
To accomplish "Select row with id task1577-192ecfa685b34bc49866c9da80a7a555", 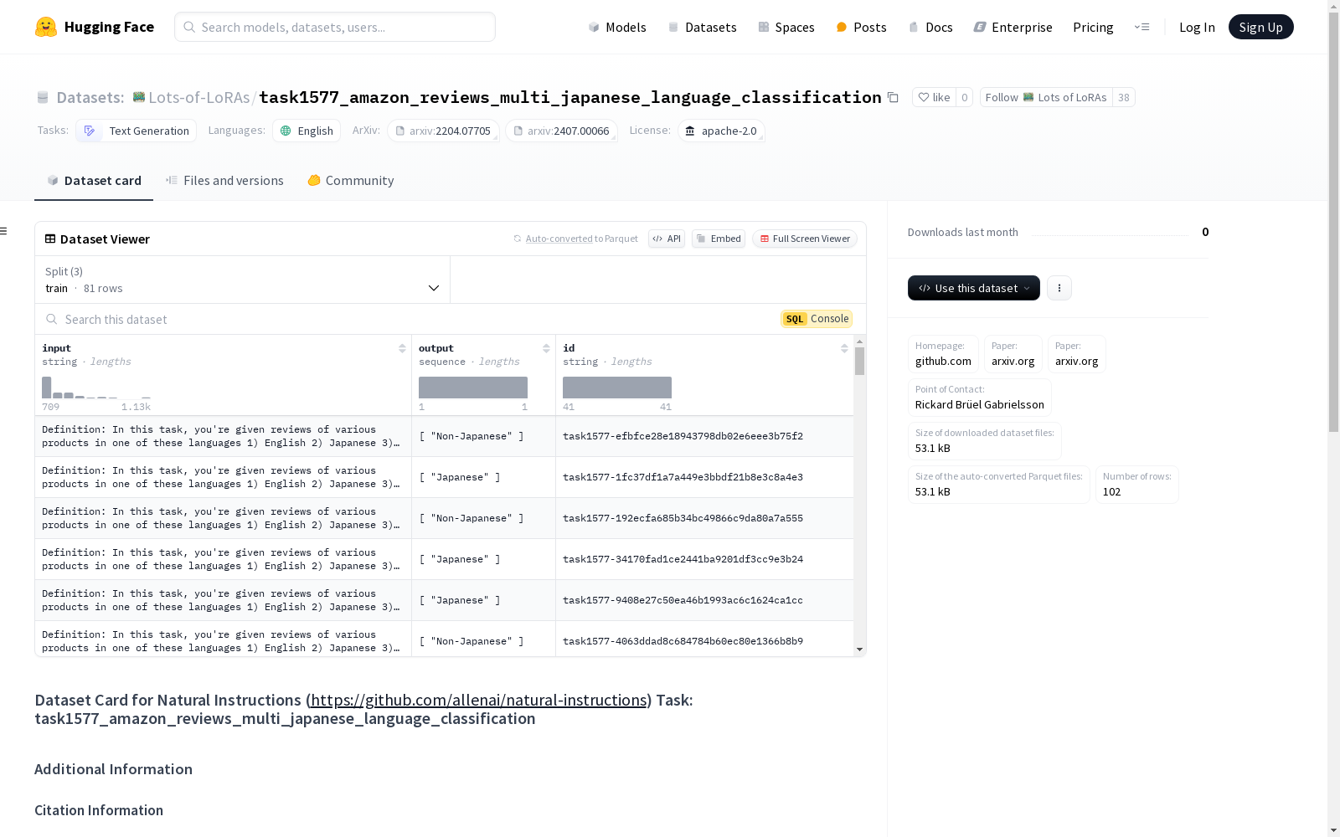I will click(x=444, y=518).
